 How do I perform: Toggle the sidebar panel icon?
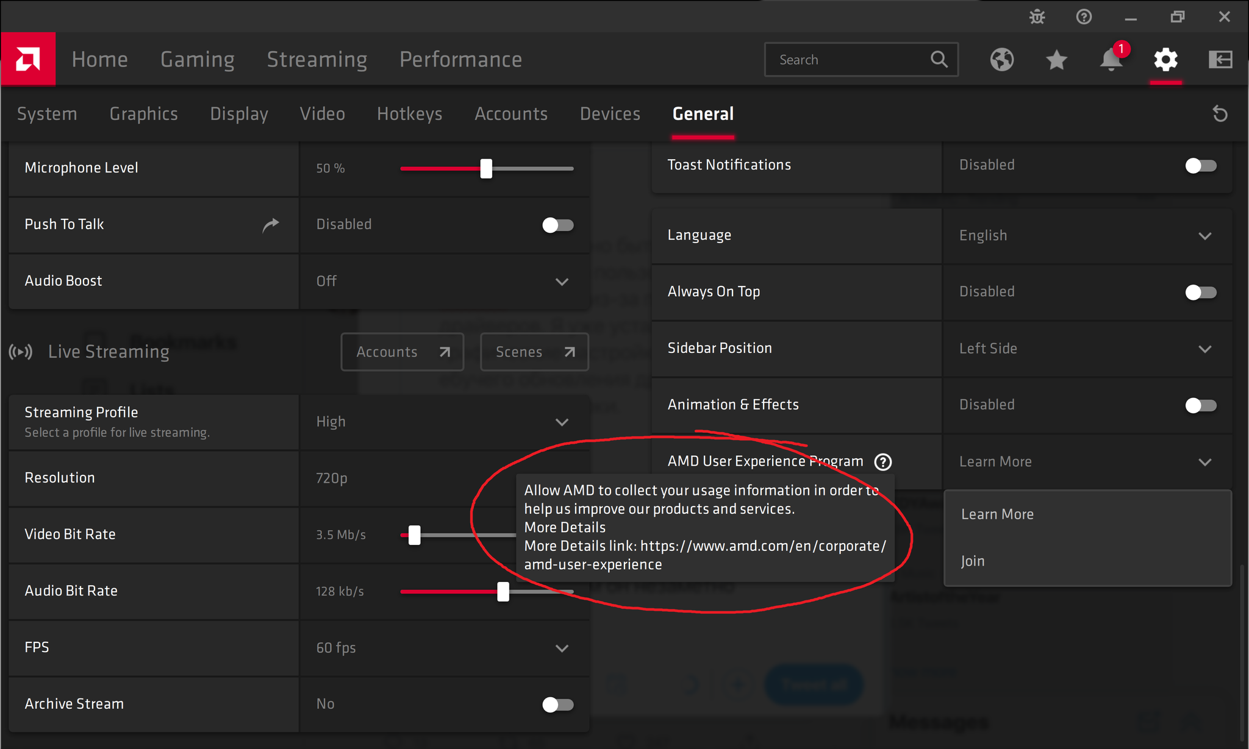point(1220,60)
